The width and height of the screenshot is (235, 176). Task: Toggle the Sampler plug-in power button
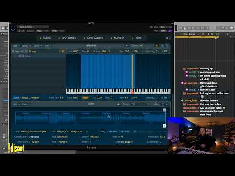(x=13, y=28)
